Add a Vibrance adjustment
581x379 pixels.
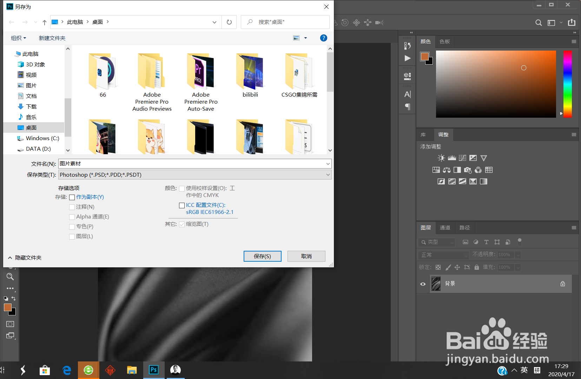pyautogui.click(x=484, y=158)
